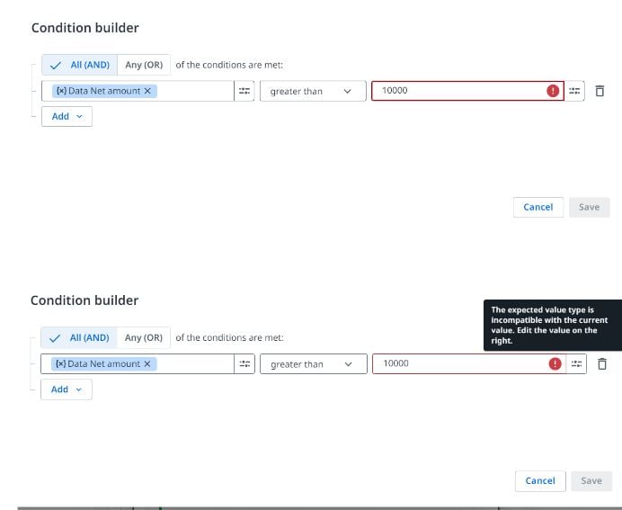The image size is (622, 510).
Task: Open field selector icon beside upper Data Net amount
Action: coord(244,91)
